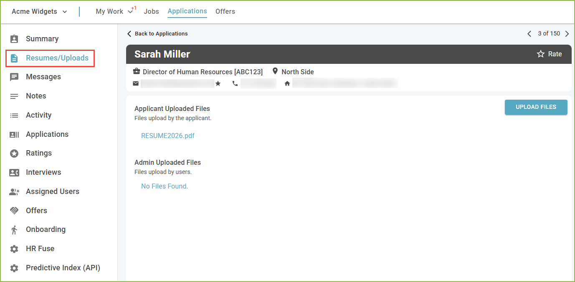Click the back arrow before Back to Applications
This screenshot has height=282, width=575.
point(129,34)
